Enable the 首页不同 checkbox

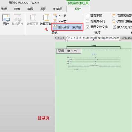[x=87, y=16]
